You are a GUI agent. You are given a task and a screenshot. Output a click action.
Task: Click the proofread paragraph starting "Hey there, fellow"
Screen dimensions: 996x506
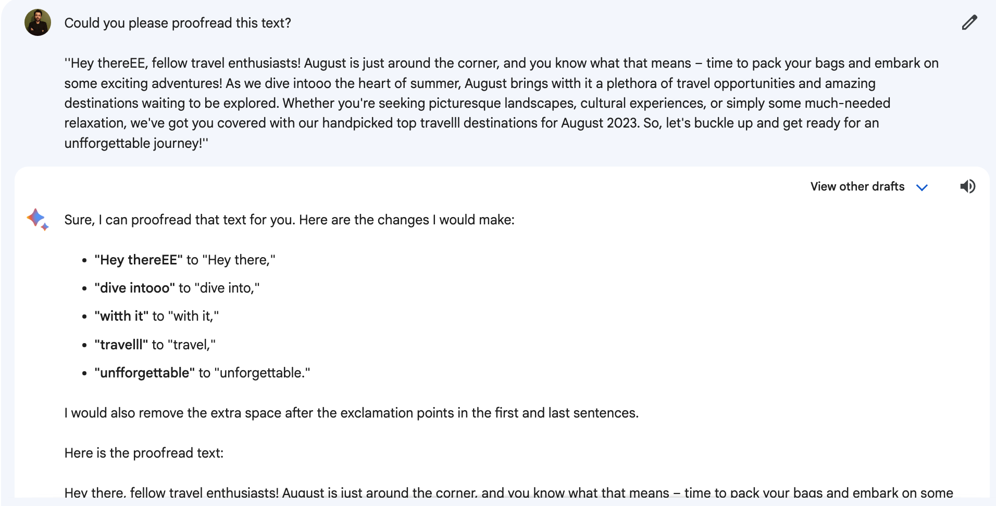tap(508, 492)
